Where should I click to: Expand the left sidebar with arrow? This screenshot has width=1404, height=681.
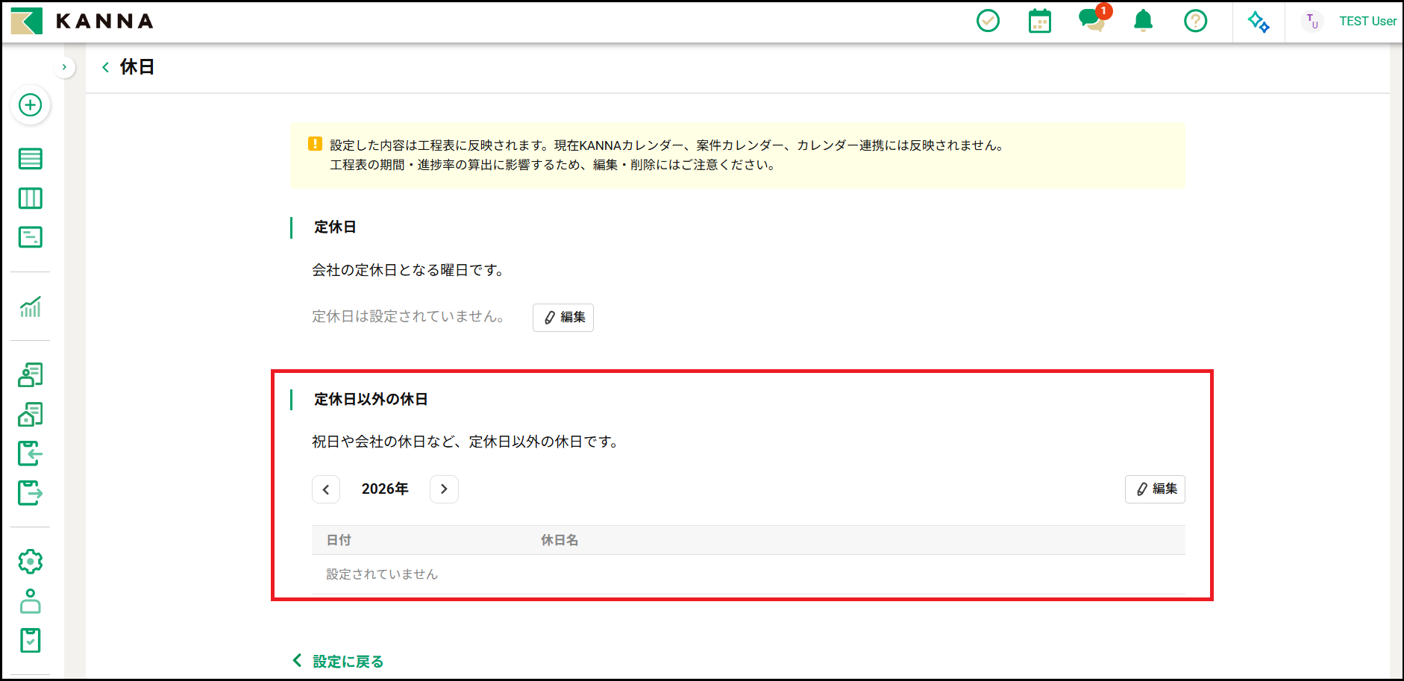(64, 67)
